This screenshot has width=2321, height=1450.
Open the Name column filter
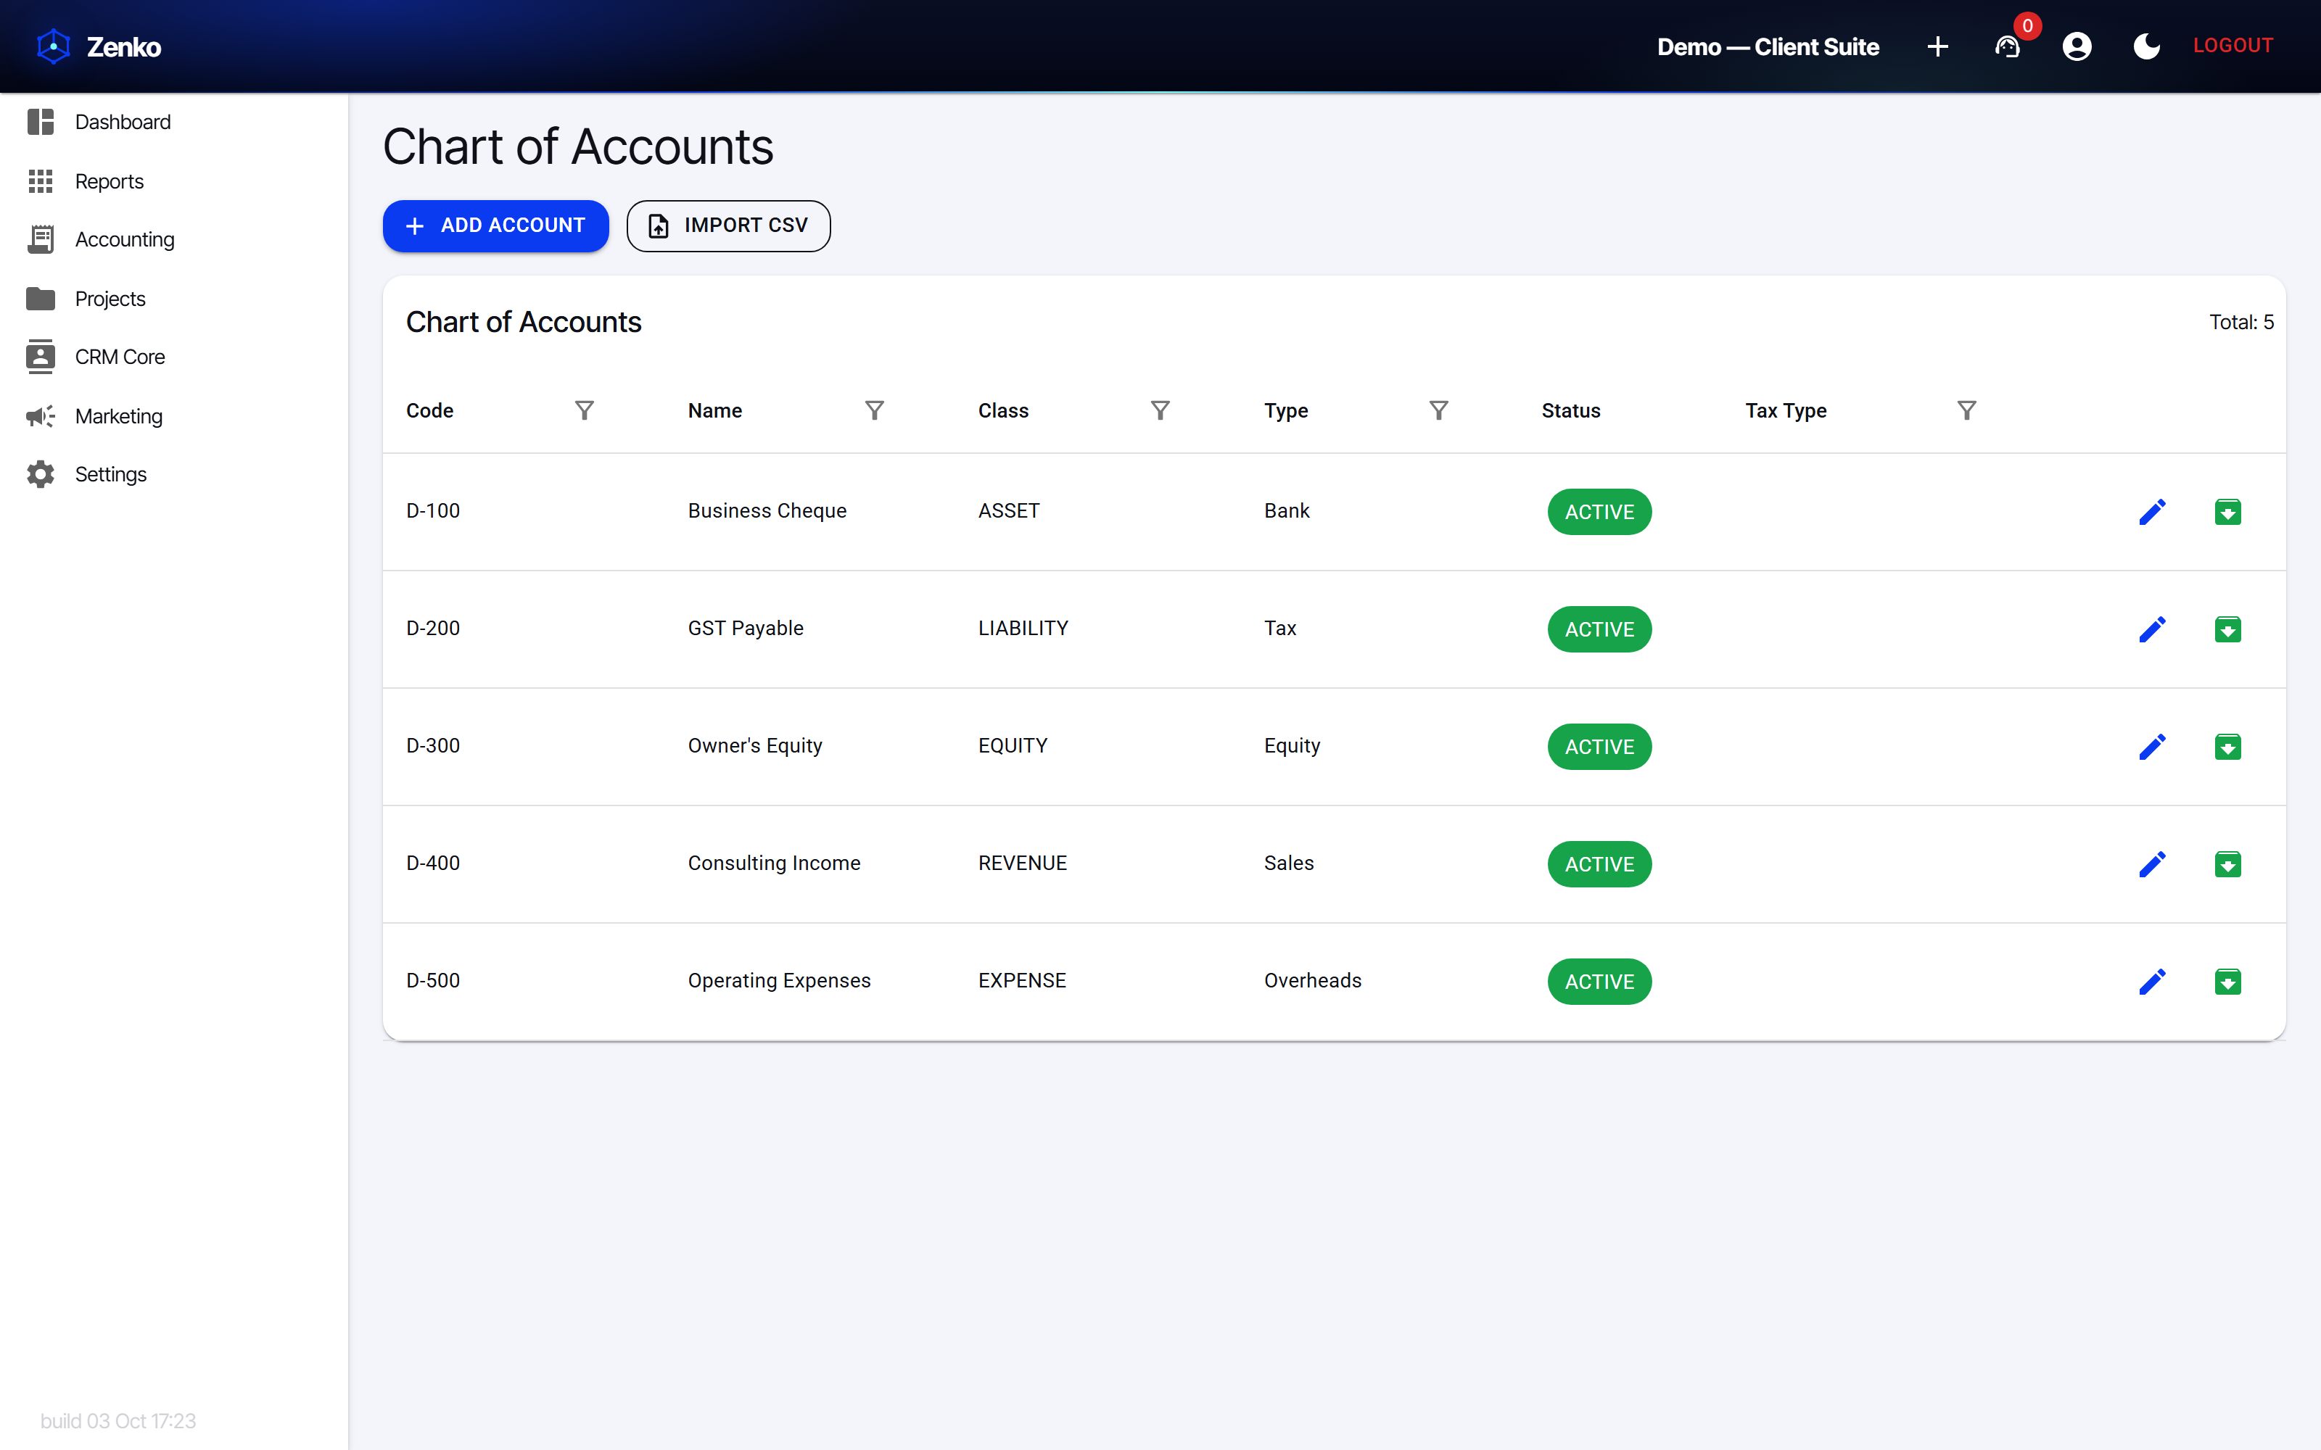pos(875,410)
